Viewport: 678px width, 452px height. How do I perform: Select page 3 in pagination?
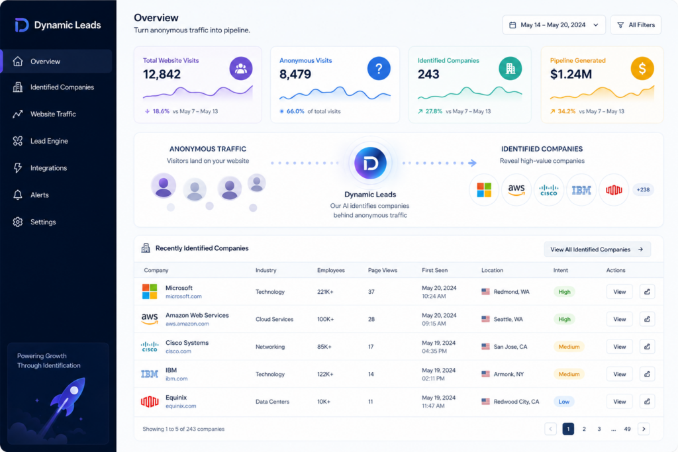[x=599, y=429]
